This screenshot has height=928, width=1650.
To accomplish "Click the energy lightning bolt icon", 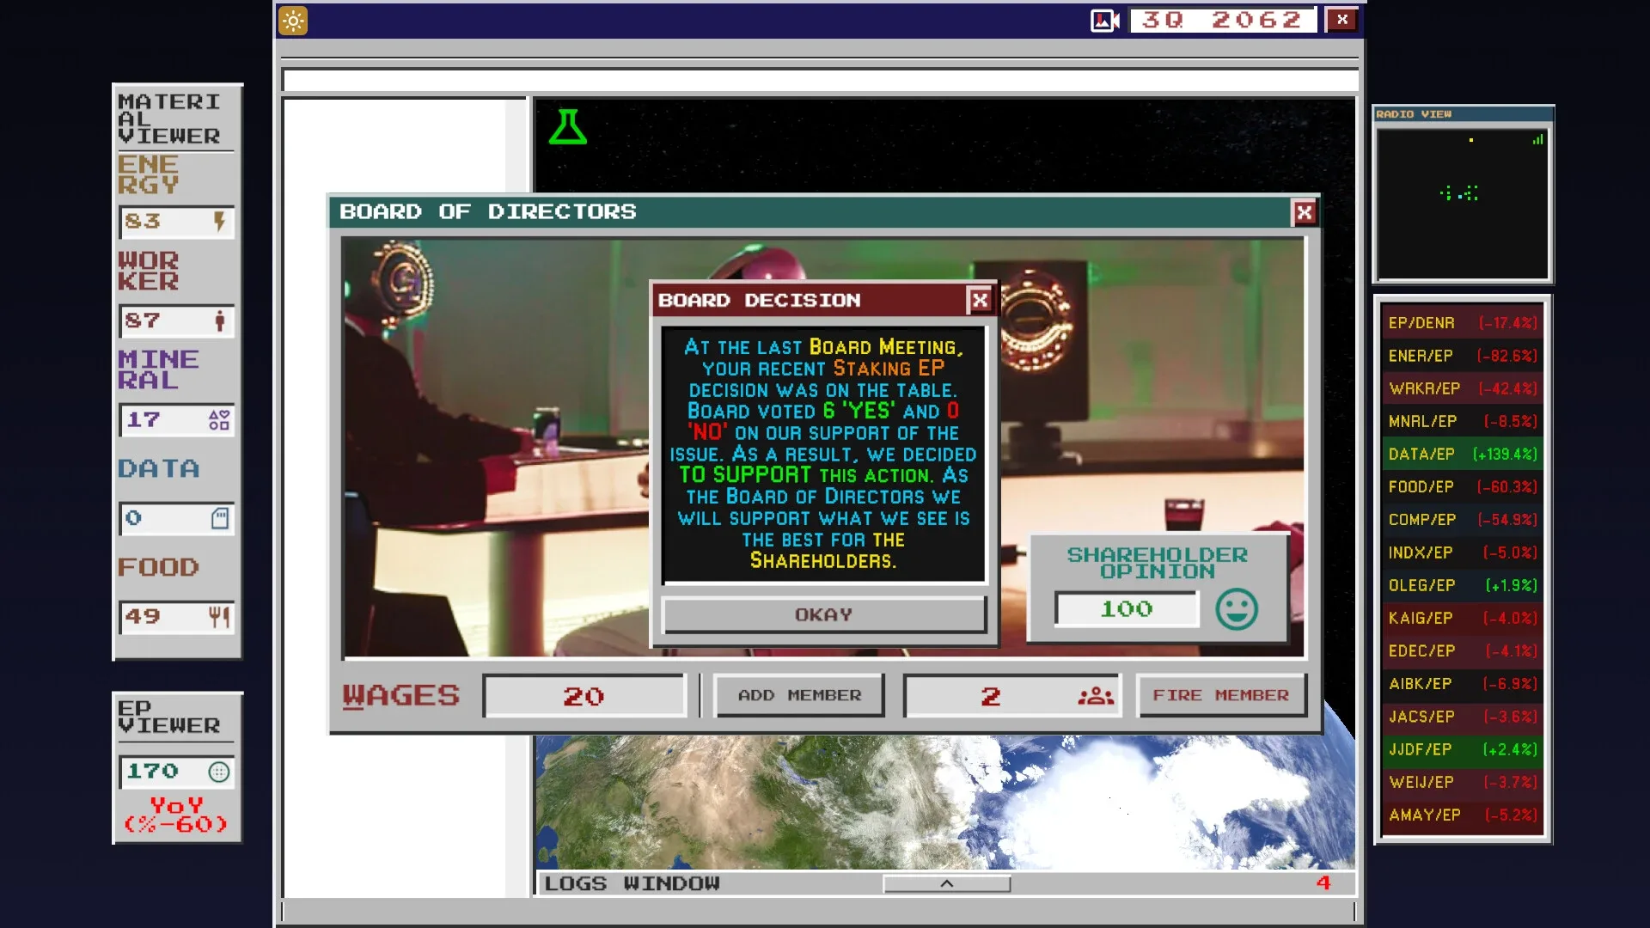I will (x=219, y=222).
